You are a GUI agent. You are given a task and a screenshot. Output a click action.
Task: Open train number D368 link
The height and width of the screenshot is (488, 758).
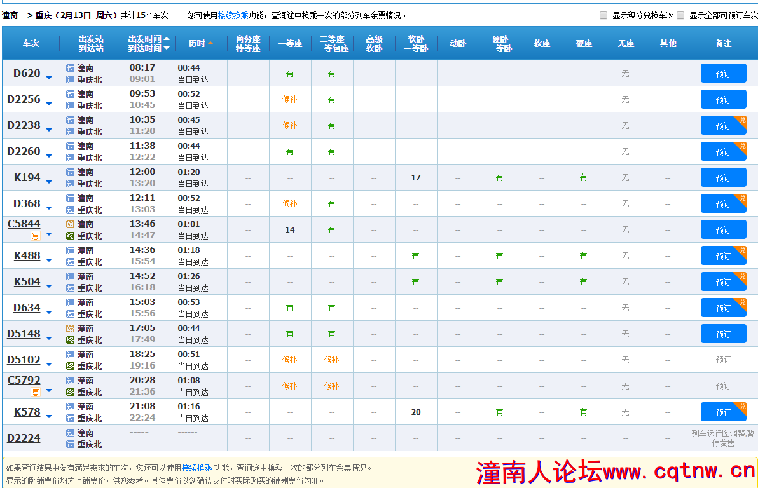tap(27, 204)
